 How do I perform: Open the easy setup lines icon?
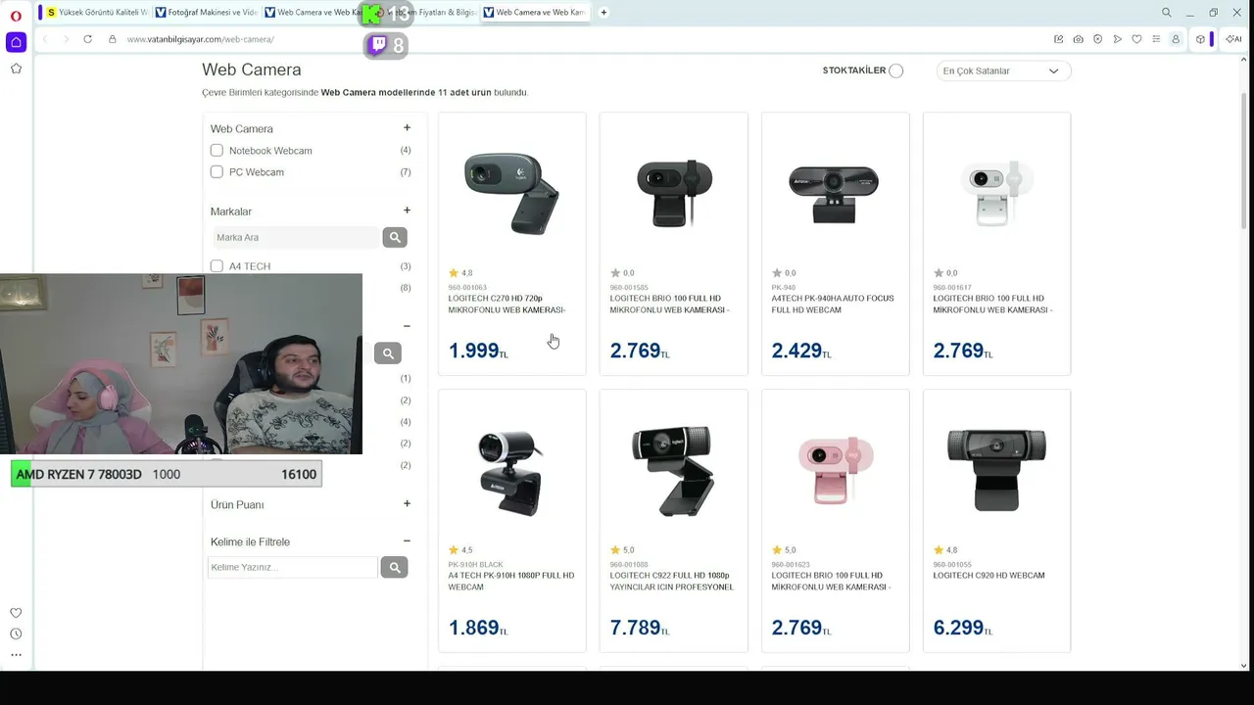point(1156,39)
